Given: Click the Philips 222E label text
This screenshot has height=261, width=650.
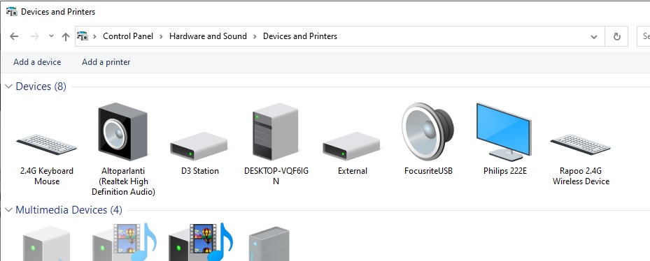Looking at the screenshot, I should (505, 171).
